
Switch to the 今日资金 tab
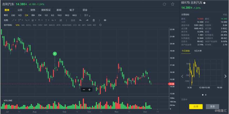(186, 51)
